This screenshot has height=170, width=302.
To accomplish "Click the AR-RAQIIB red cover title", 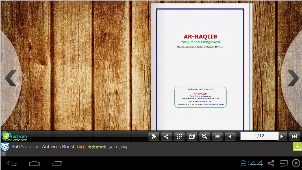I will [x=200, y=37].
